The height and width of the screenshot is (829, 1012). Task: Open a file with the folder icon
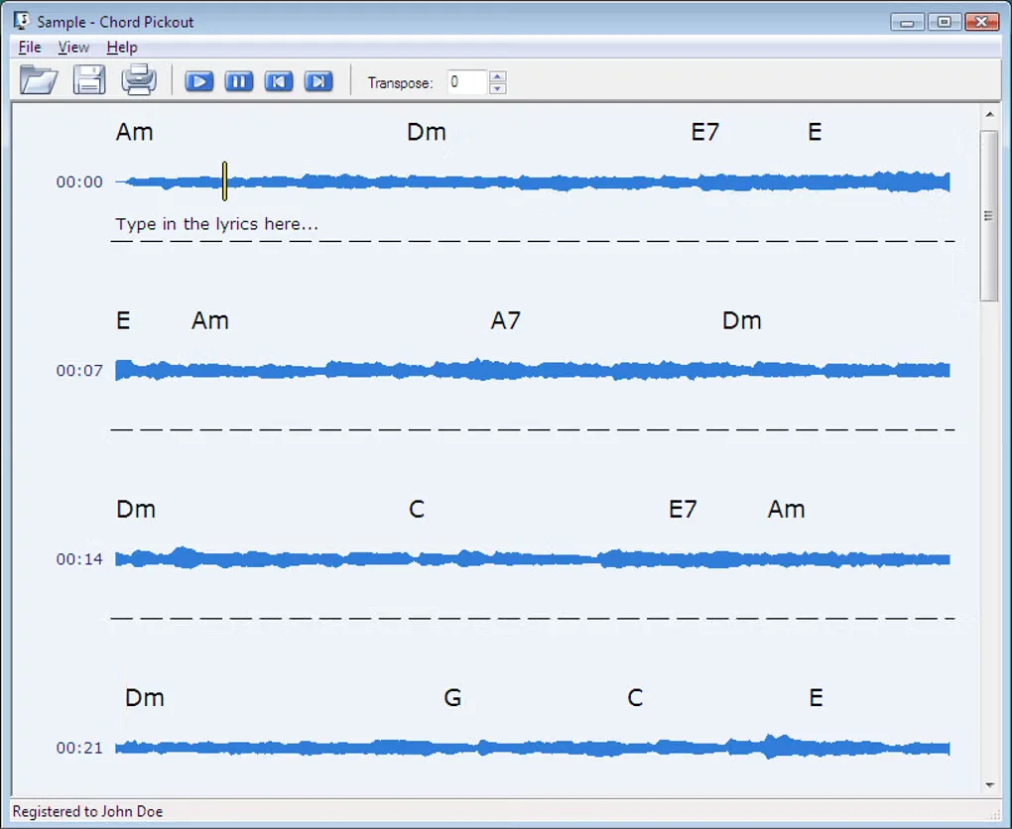[x=39, y=80]
